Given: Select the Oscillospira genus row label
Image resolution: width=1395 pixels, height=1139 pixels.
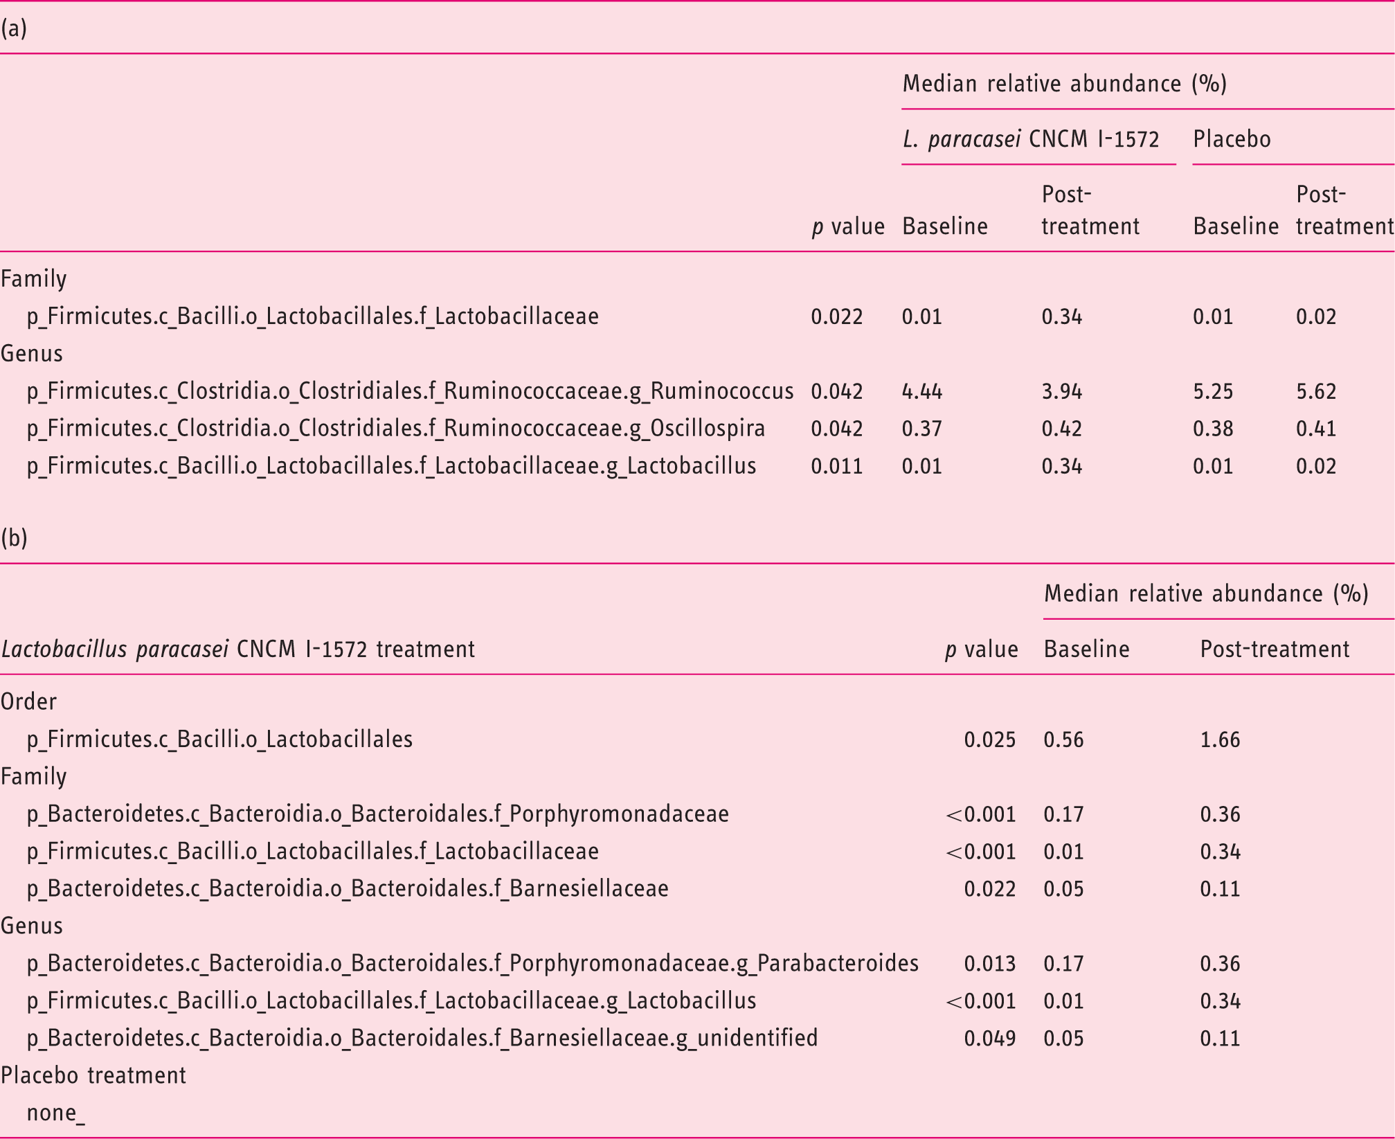Looking at the screenshot, I should coord(396,429).
